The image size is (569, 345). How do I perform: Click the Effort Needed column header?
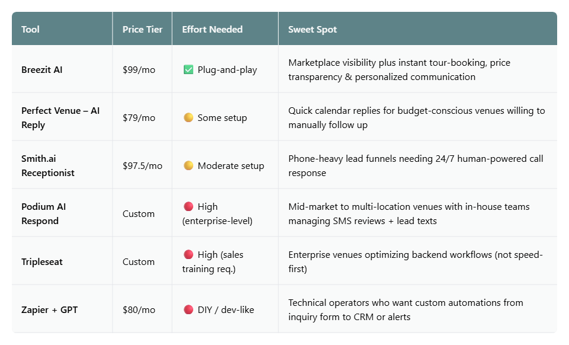(x=212, y=30)
